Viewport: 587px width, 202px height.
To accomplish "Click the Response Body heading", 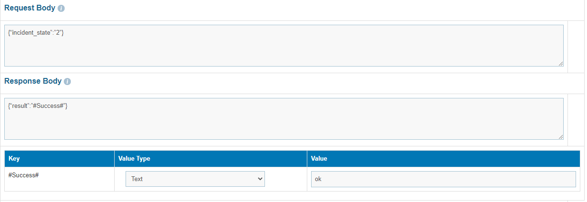I will tap(33, 81).
